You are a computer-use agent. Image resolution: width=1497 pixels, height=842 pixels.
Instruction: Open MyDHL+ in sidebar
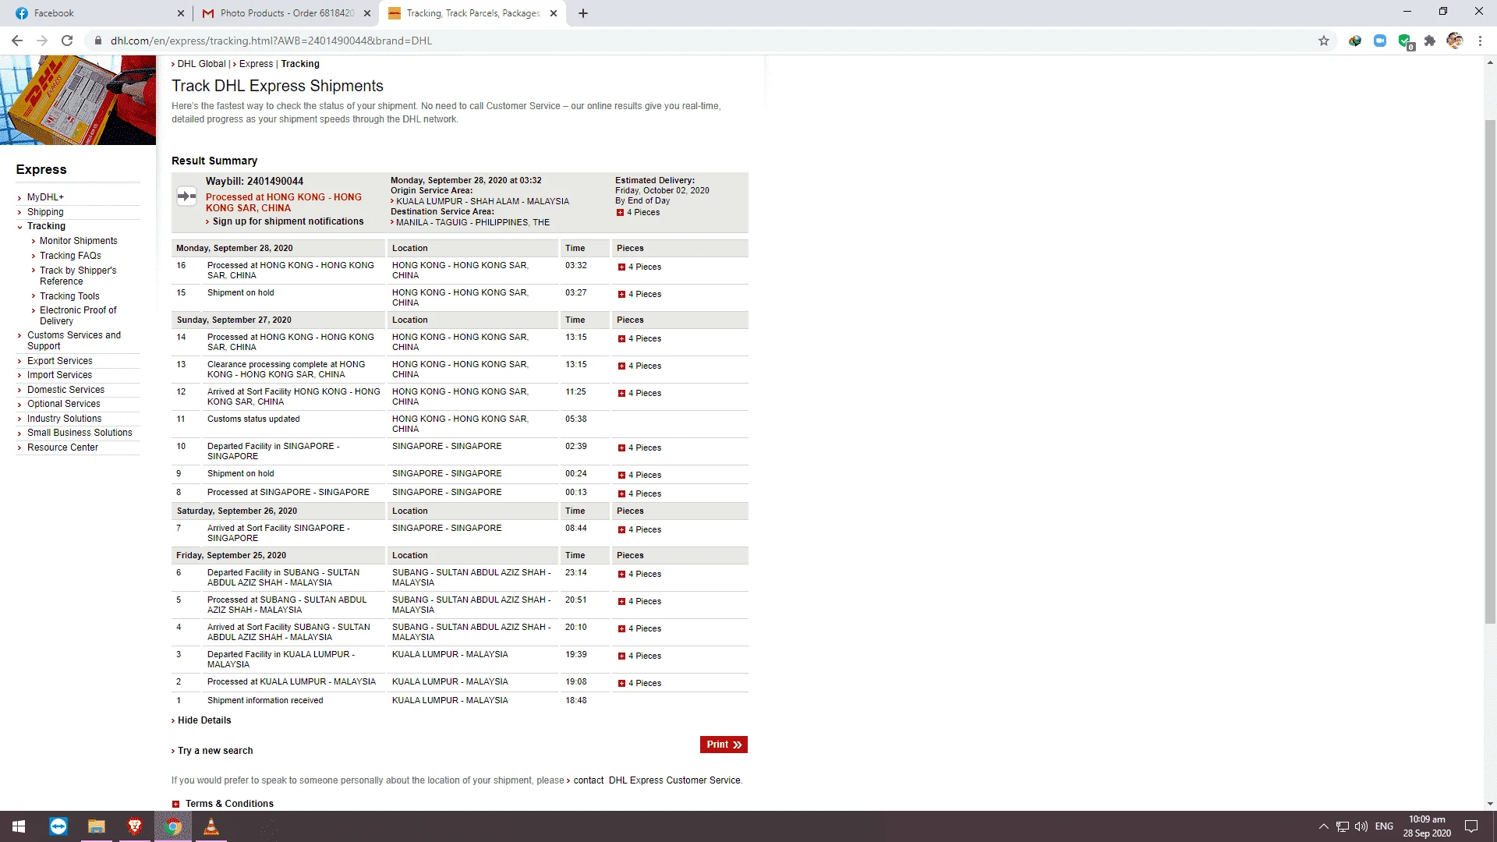(x=45, y=197)
